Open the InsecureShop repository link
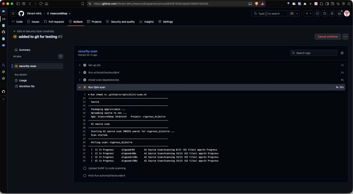 [59, 13]
